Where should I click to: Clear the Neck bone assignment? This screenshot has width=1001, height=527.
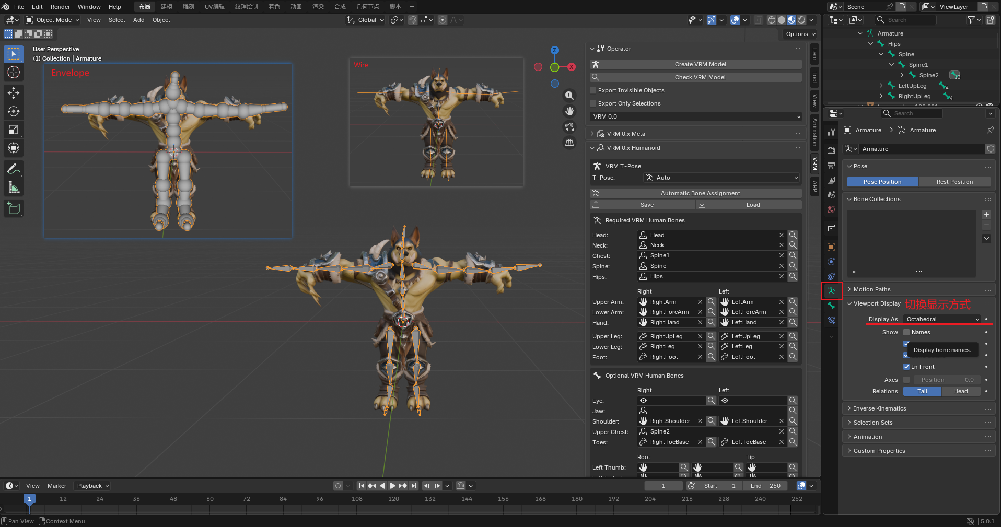[782, 245]
